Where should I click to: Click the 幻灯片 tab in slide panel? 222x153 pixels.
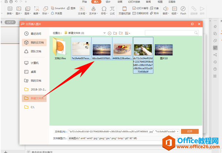(x=10, y=22)
